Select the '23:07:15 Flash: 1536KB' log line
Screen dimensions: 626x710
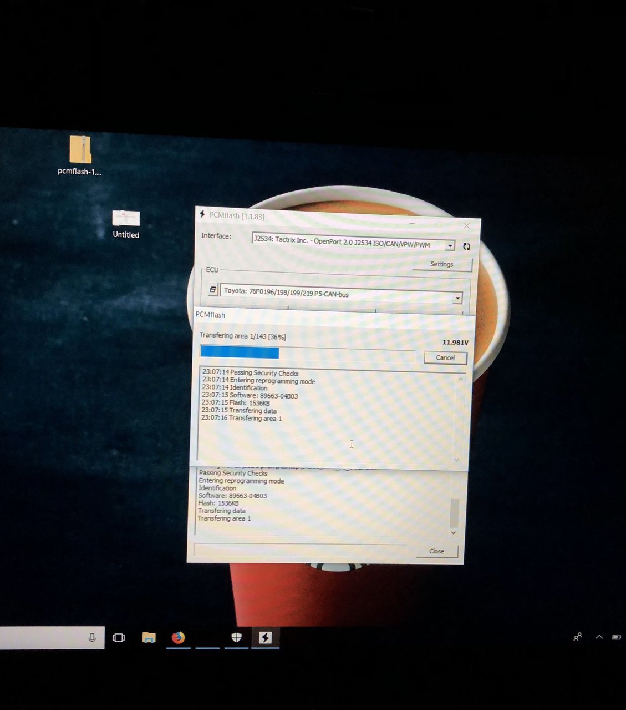click(x=236, y=403)
